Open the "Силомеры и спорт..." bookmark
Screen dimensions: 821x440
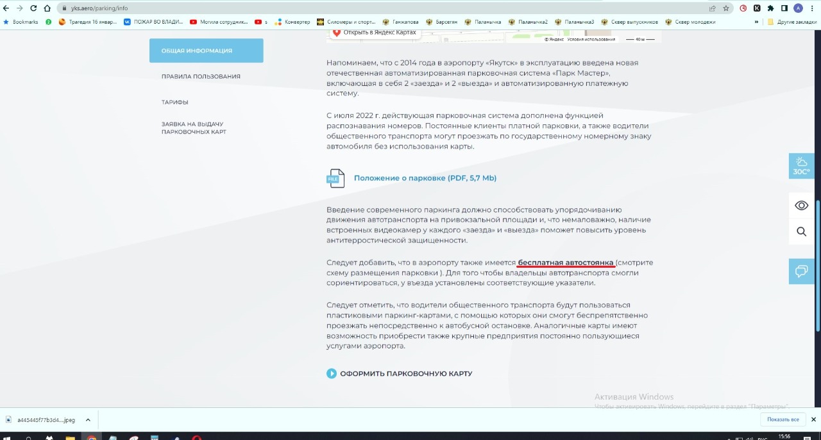click(x=346, y=22)
